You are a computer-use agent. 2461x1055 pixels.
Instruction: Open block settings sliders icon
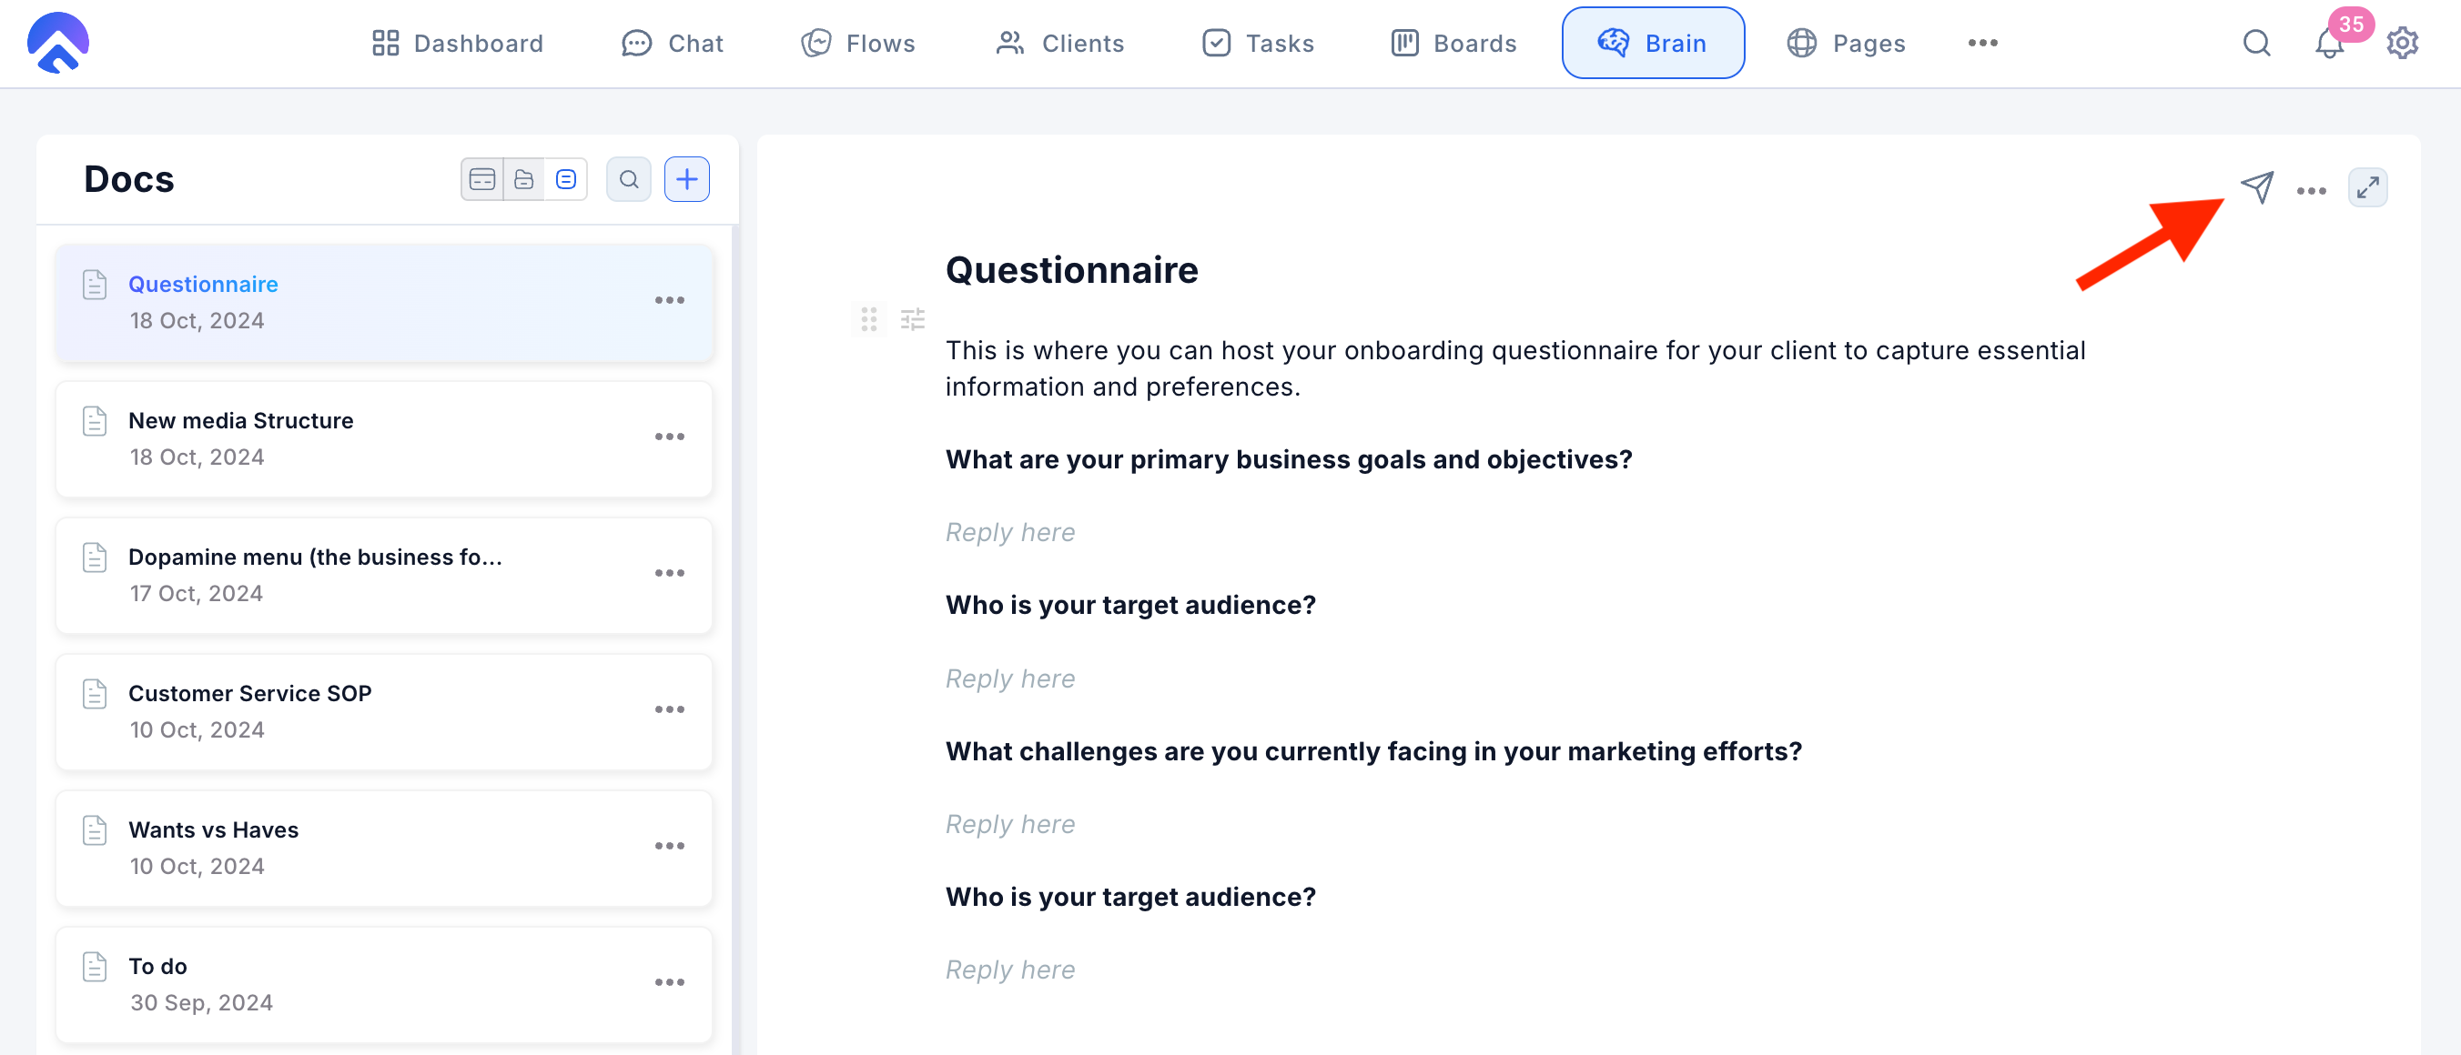coord(912,319)
